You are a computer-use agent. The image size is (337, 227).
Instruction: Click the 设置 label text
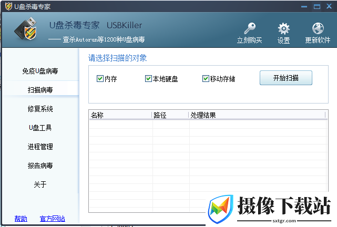pos(284,40)
